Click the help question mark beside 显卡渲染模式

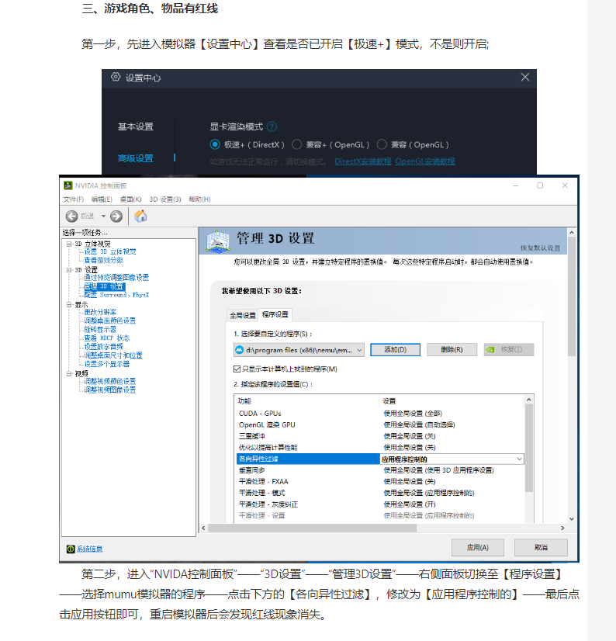(x=272, y=126)
